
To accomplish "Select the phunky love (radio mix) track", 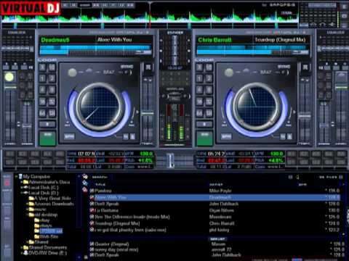I will 214,230.
